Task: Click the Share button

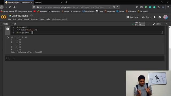Action: pyautogui.click(x=146, y=17)
